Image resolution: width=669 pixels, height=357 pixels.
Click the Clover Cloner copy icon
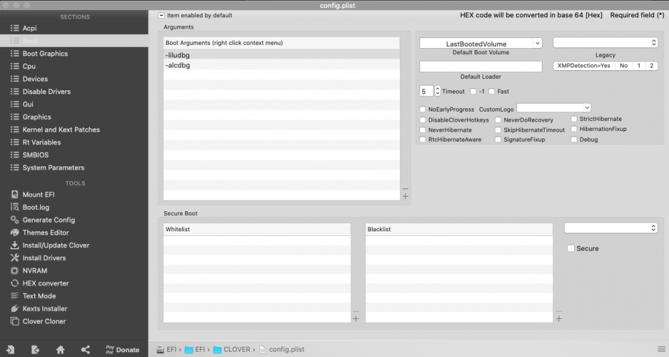coord(15,321)
